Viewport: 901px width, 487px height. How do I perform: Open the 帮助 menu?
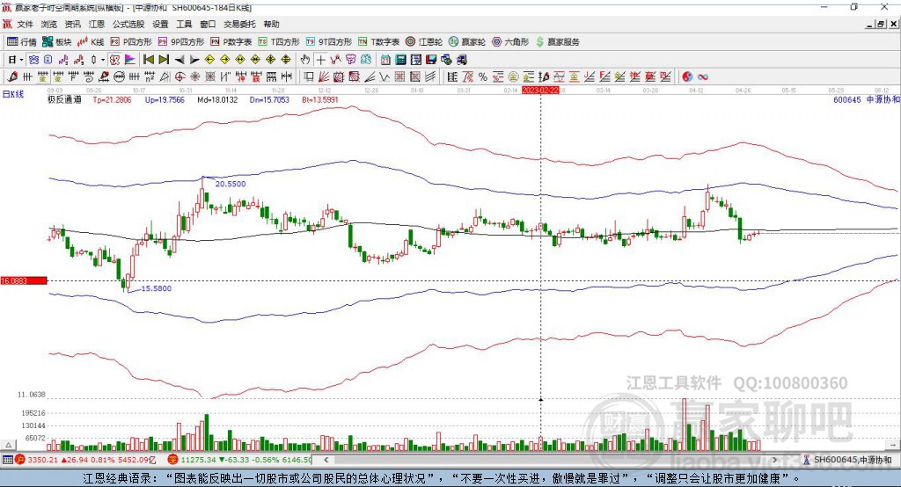[271, 24]
